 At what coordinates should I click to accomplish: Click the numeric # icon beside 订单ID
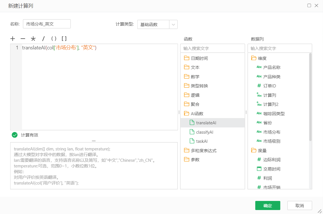click(x=260, y=85)
